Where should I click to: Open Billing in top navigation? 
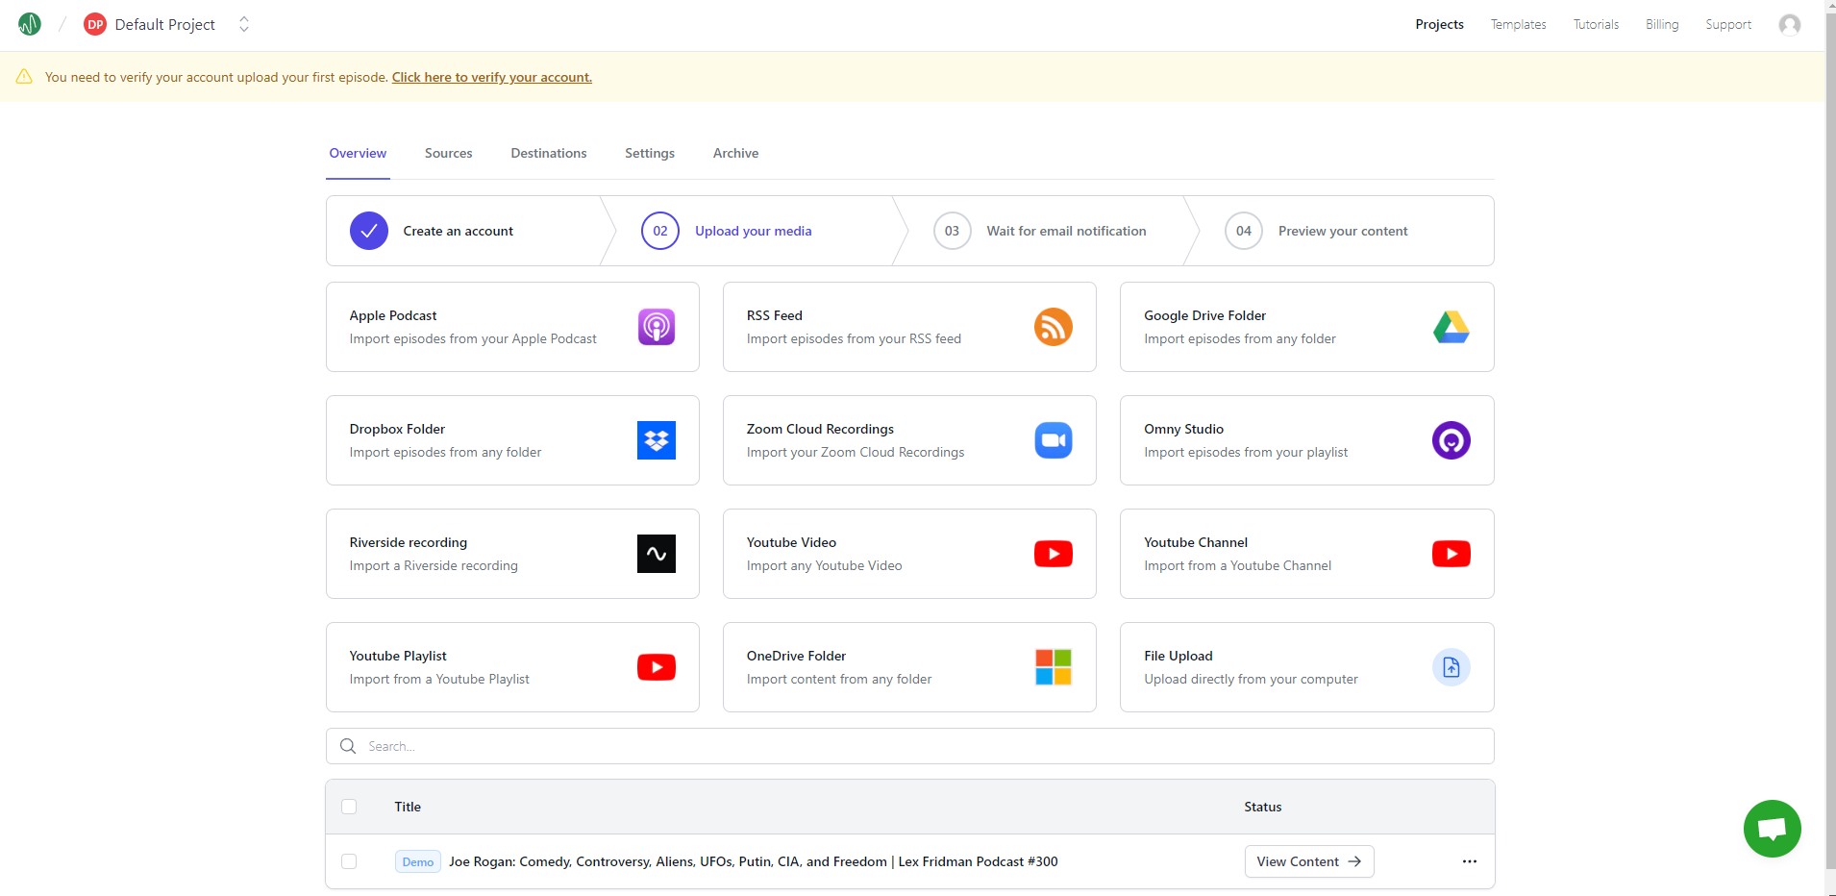pyautogui.click(x=1662, y=25)
